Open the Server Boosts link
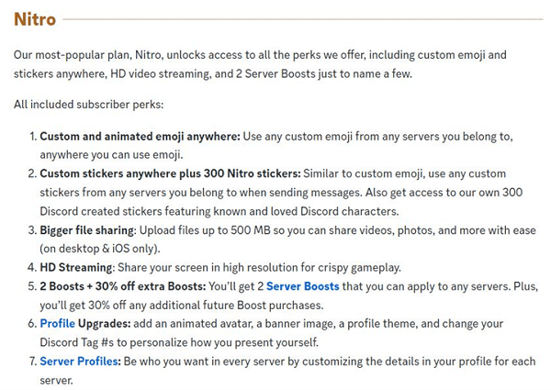The image size is (551, 390). (302, 286)
